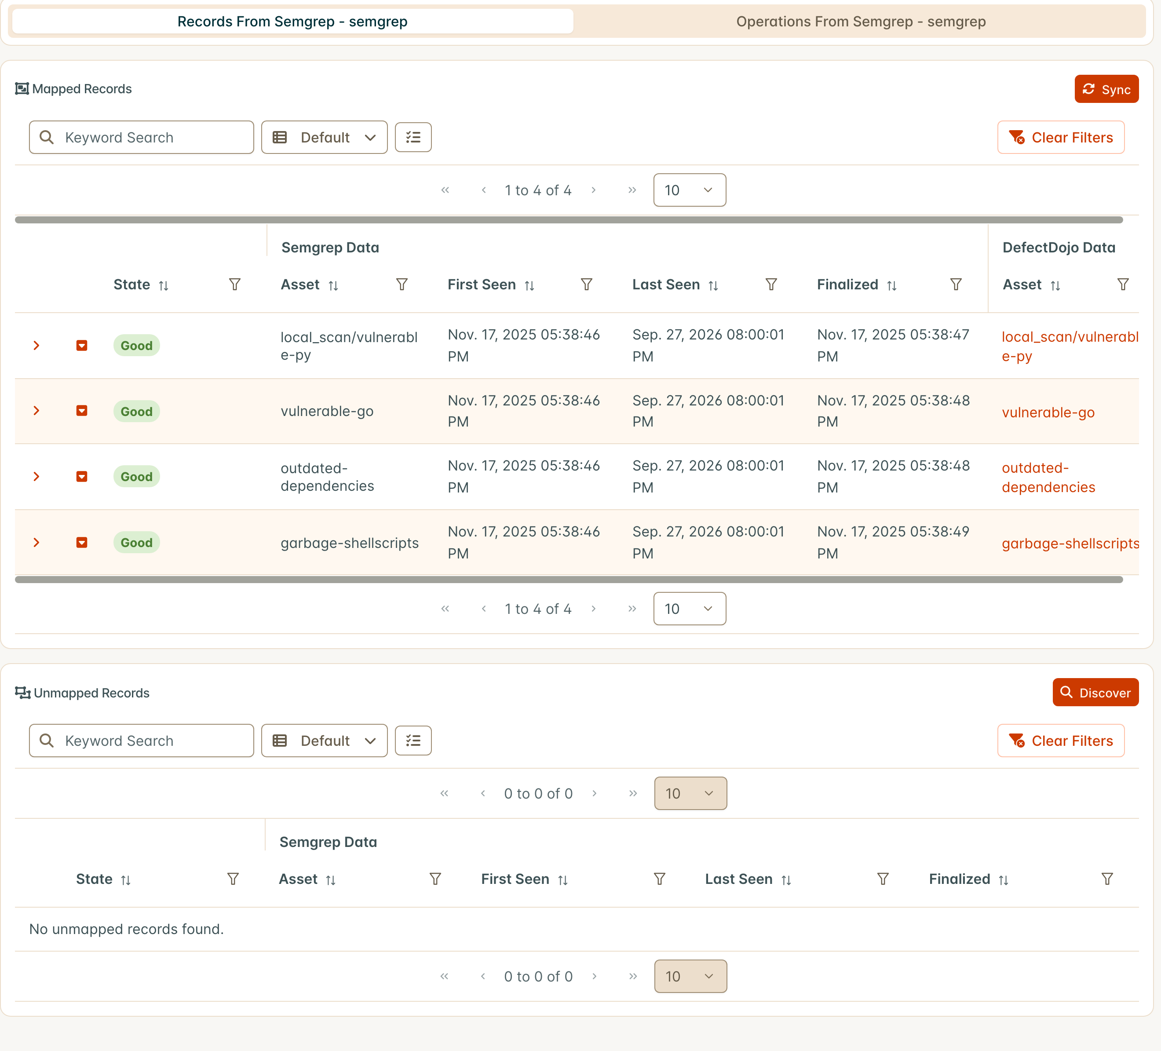Image resolution: width=1161 pixels, height=1051 pixels.
Task: Clear Filters in Mapped Records
Action: [x=1061, y=137]
